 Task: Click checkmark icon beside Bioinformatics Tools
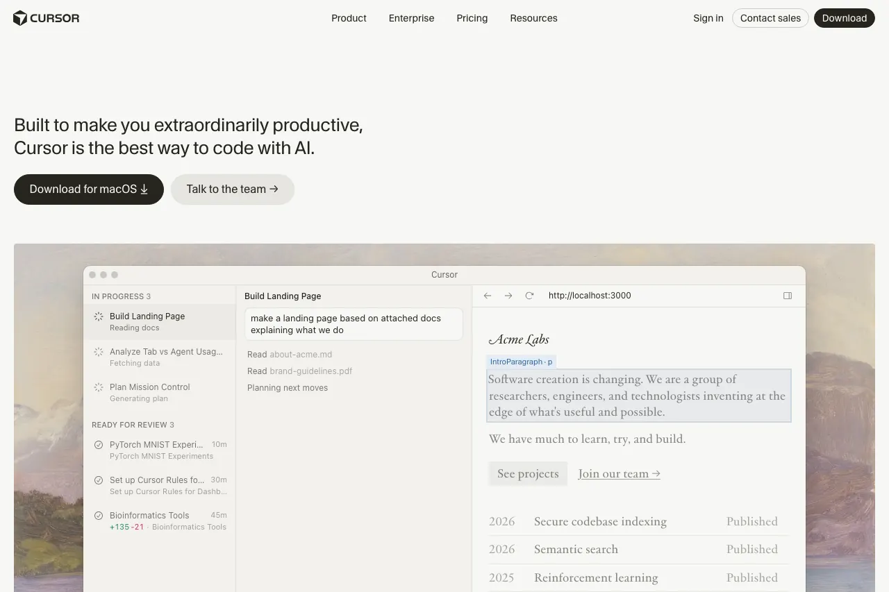99,516
